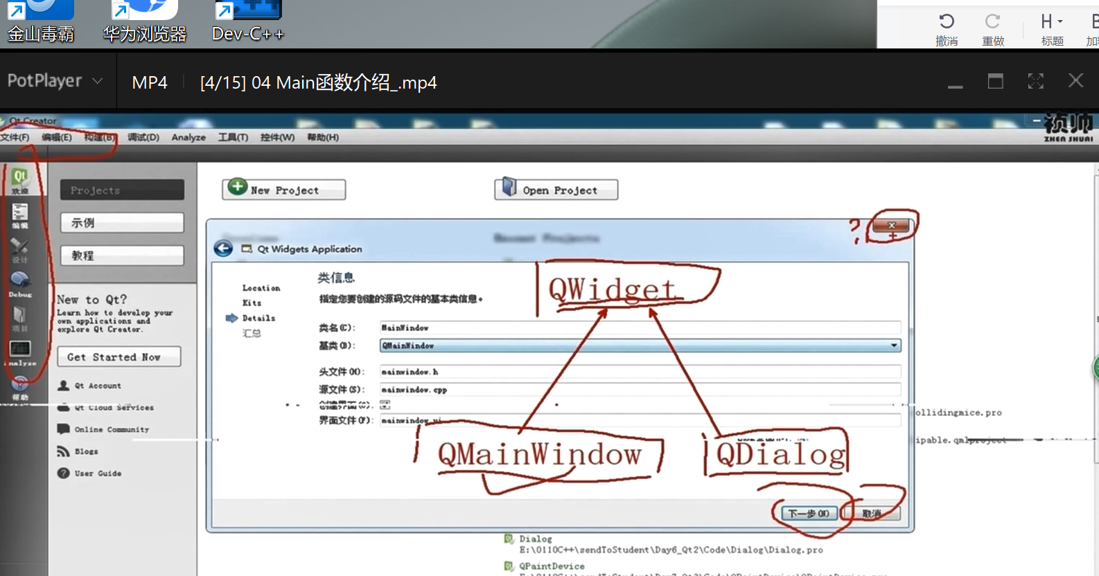Open the Dialog recent project entry
Screen dimensions: 1099x576
[x=671, y=544]
